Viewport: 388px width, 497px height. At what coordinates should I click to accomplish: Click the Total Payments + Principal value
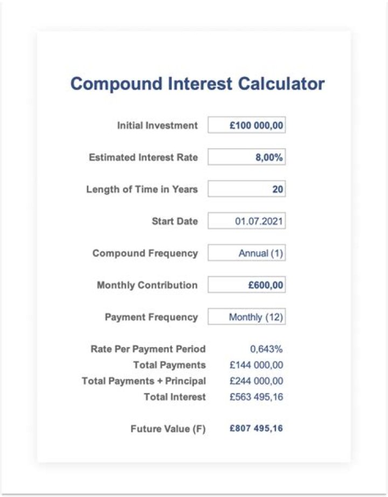(x=256, y=381)
